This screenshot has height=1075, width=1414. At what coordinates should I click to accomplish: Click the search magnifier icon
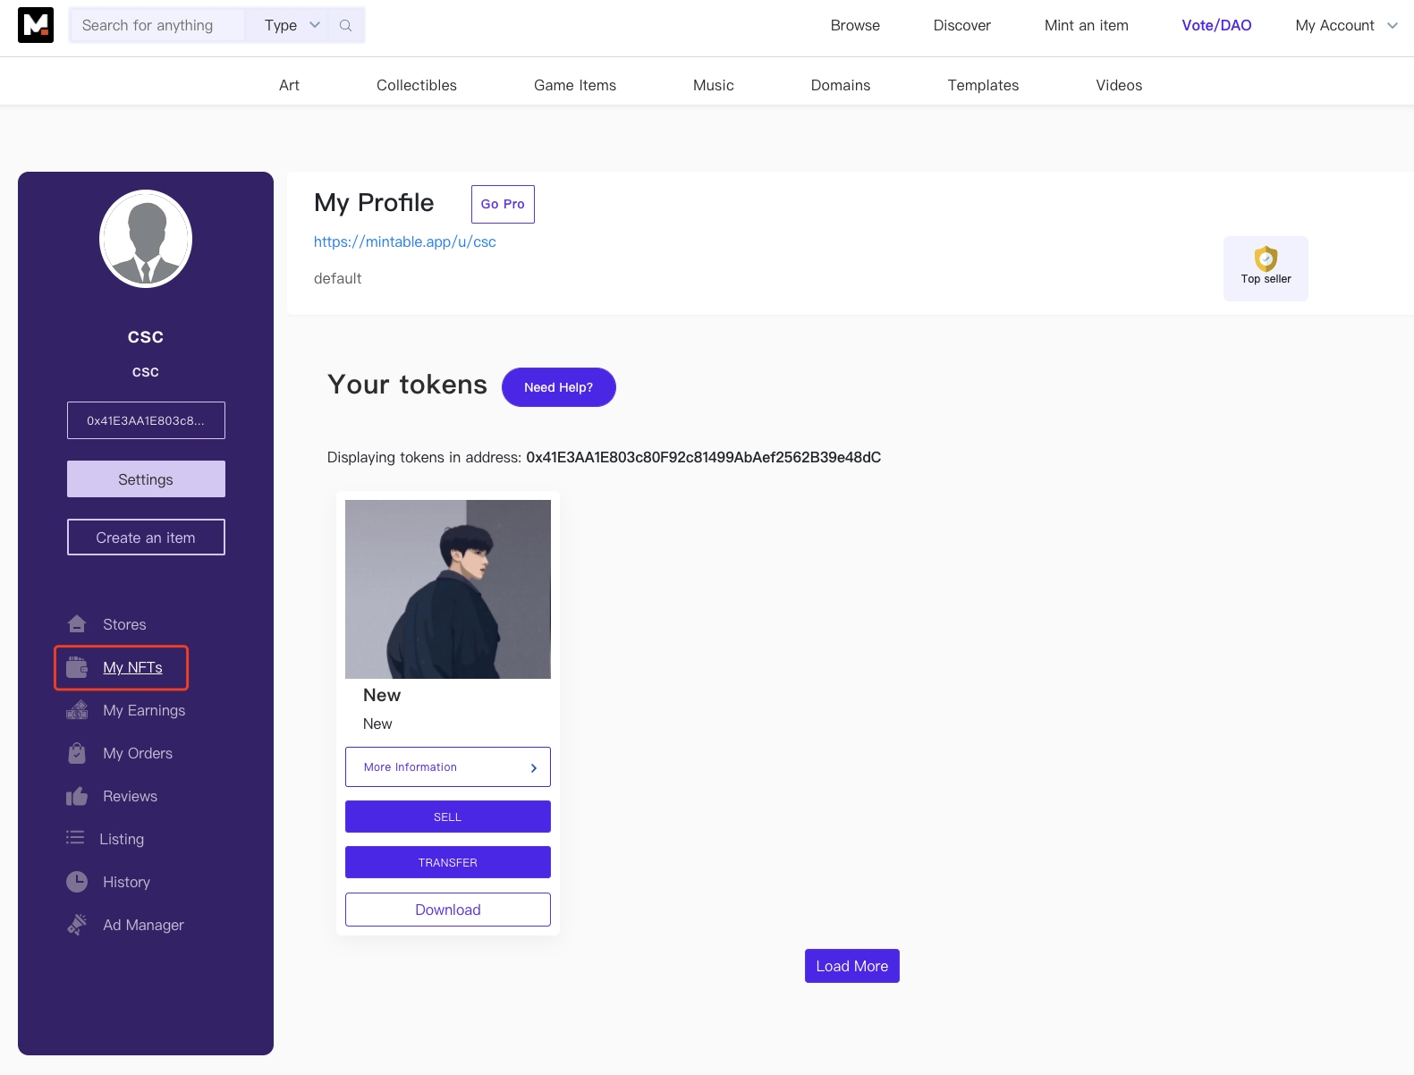(346, 25)
